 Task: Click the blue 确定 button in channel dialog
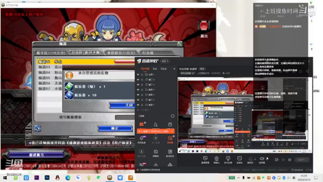[x=115, y=128]
